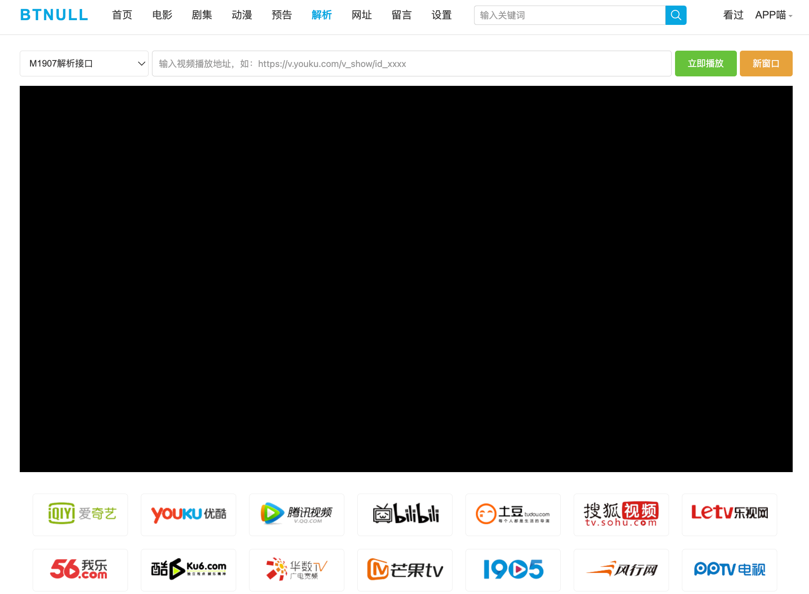Open Mango TV 芒果tv
Viewport: 809px width, 594px height.
tap(404, 570)
